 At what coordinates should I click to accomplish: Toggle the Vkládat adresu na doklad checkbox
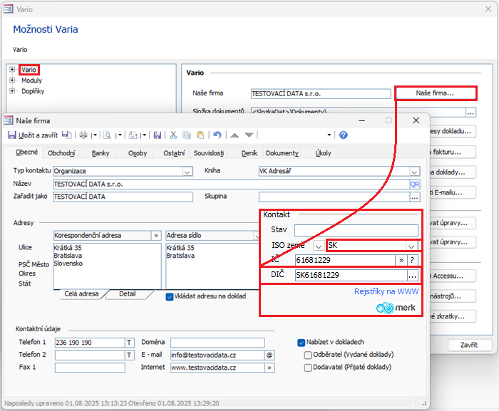point(170,296)
